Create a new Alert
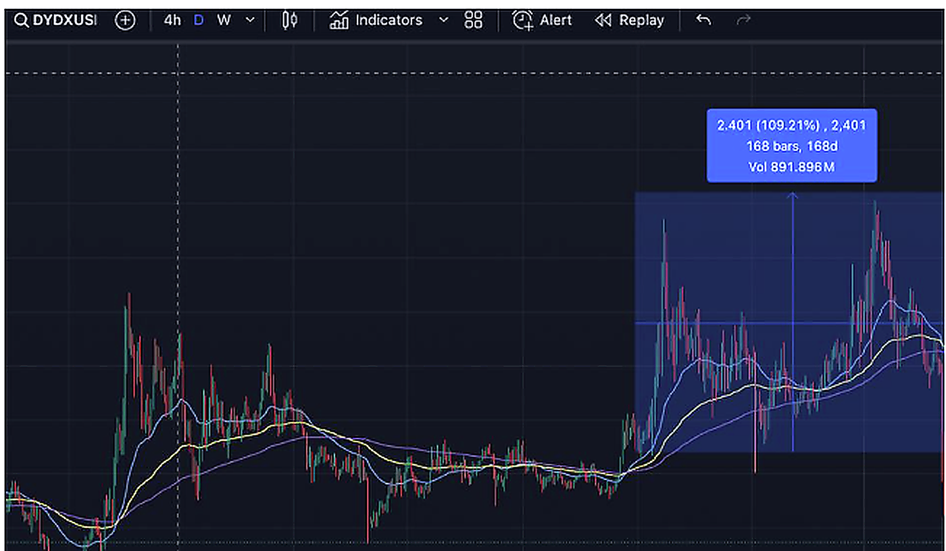 click(x=543, y=20)
